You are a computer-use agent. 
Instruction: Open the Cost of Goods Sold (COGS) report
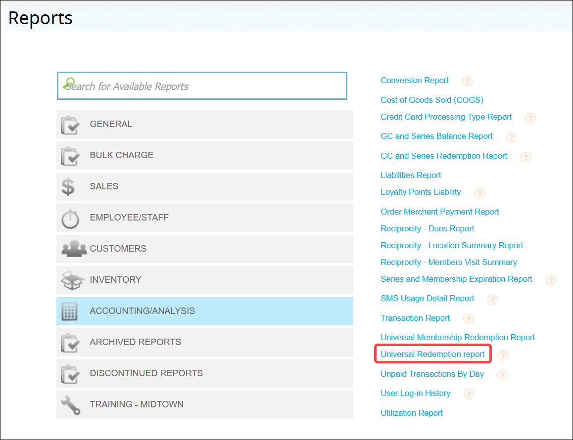click(x=431, y=100)
